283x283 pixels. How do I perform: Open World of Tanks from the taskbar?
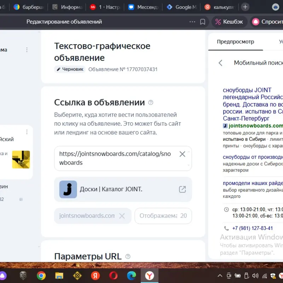point(23,276)
